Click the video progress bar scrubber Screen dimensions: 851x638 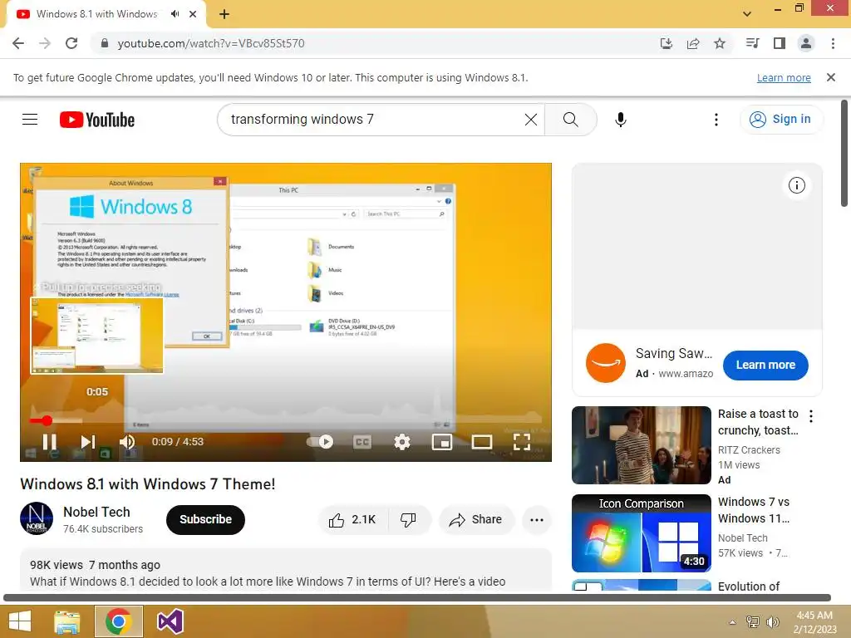click(x=47, y=420)
